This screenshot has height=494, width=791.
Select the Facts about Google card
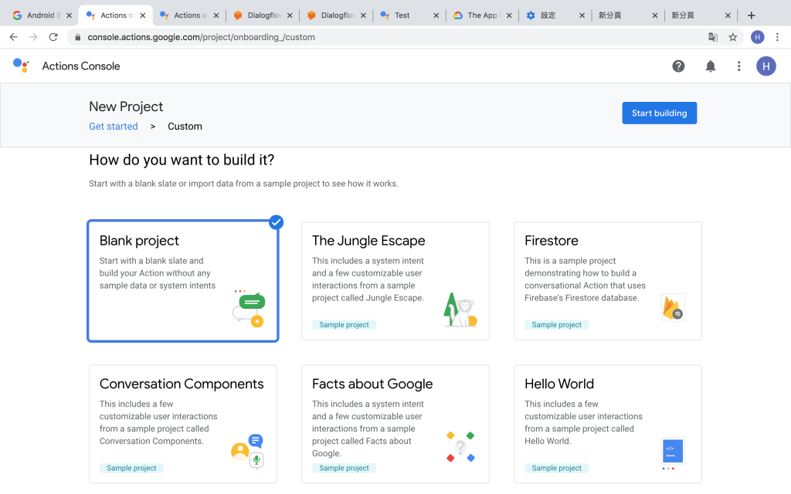(x=395, y=424)
